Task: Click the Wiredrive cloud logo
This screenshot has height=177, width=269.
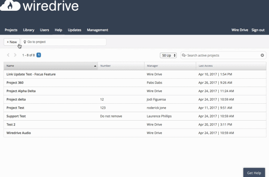Action: pyautogui.click(x=10, y=5)
